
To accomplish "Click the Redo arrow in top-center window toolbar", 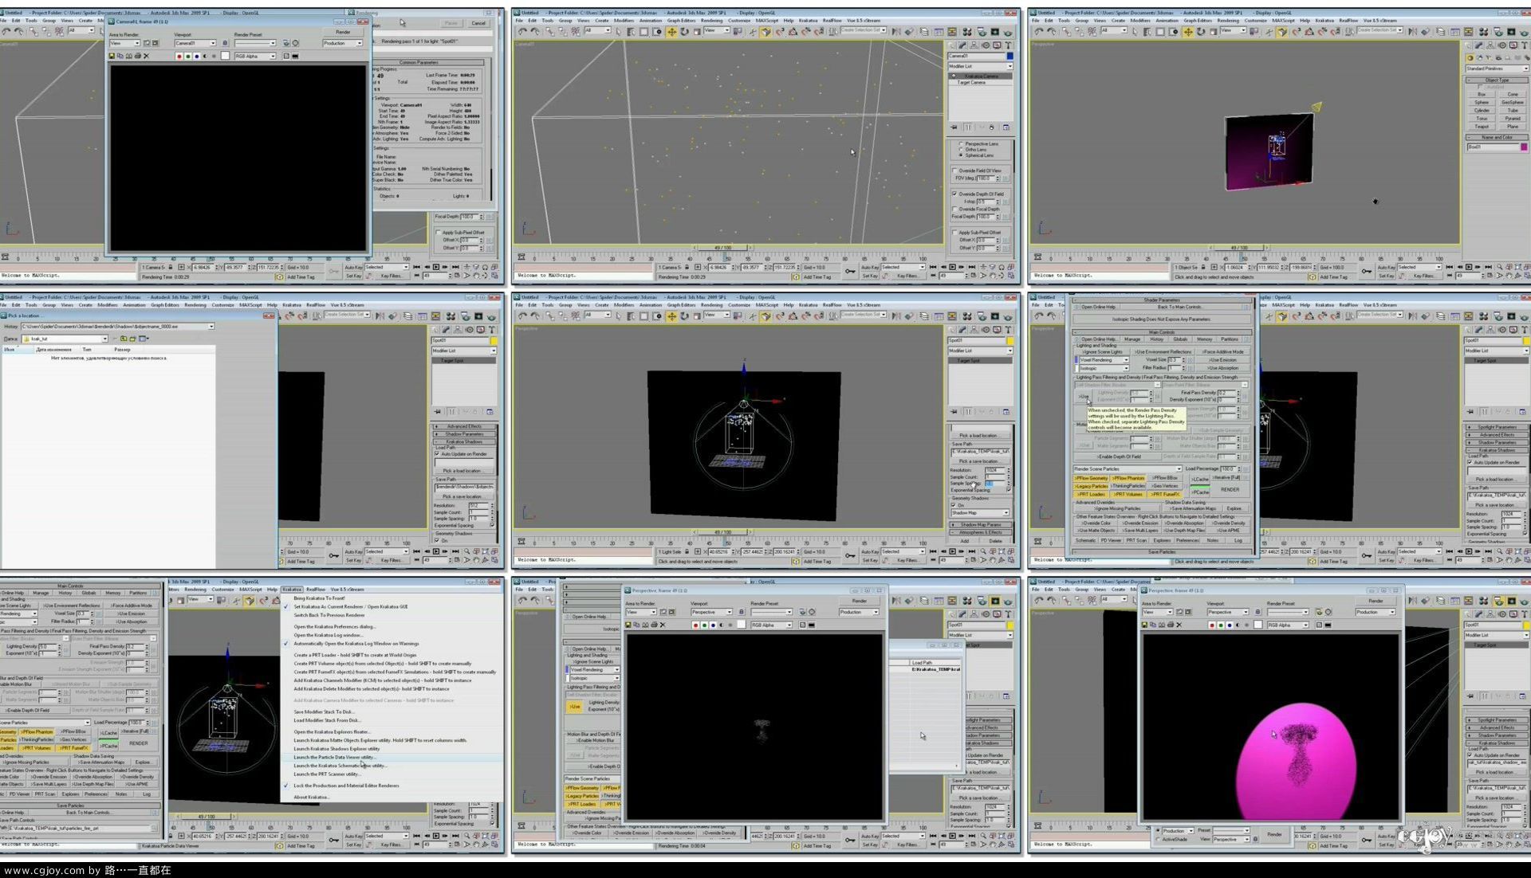I will pyautogui.click(x=535, y=32).
